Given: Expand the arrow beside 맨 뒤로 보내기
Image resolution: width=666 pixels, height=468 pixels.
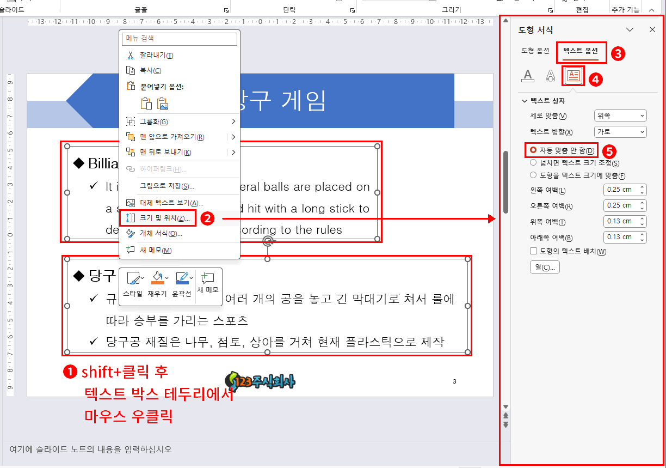Looking at the screenshot, I should pyautogui.click(x=233, y=152).
